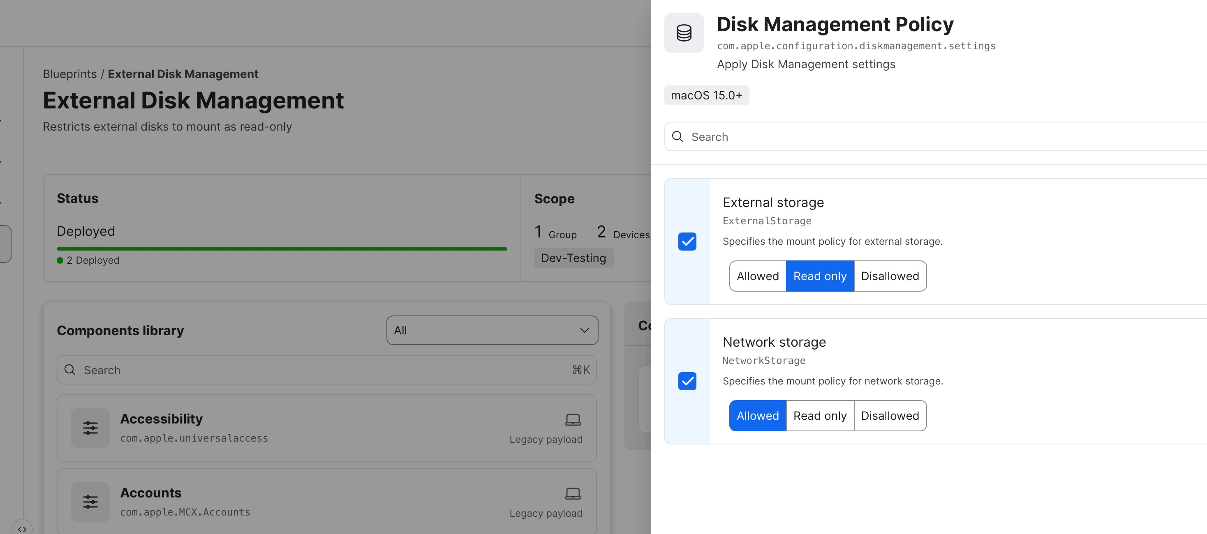Click the green Deployed progress bar
1207x534 pixels.
pos(282,249)
